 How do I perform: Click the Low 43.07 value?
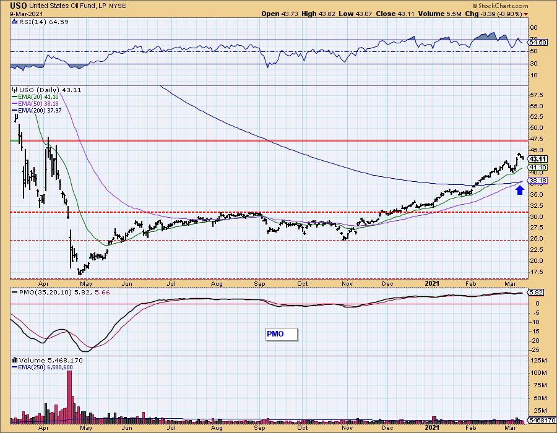pyautogui.click(x=355, y=14)
